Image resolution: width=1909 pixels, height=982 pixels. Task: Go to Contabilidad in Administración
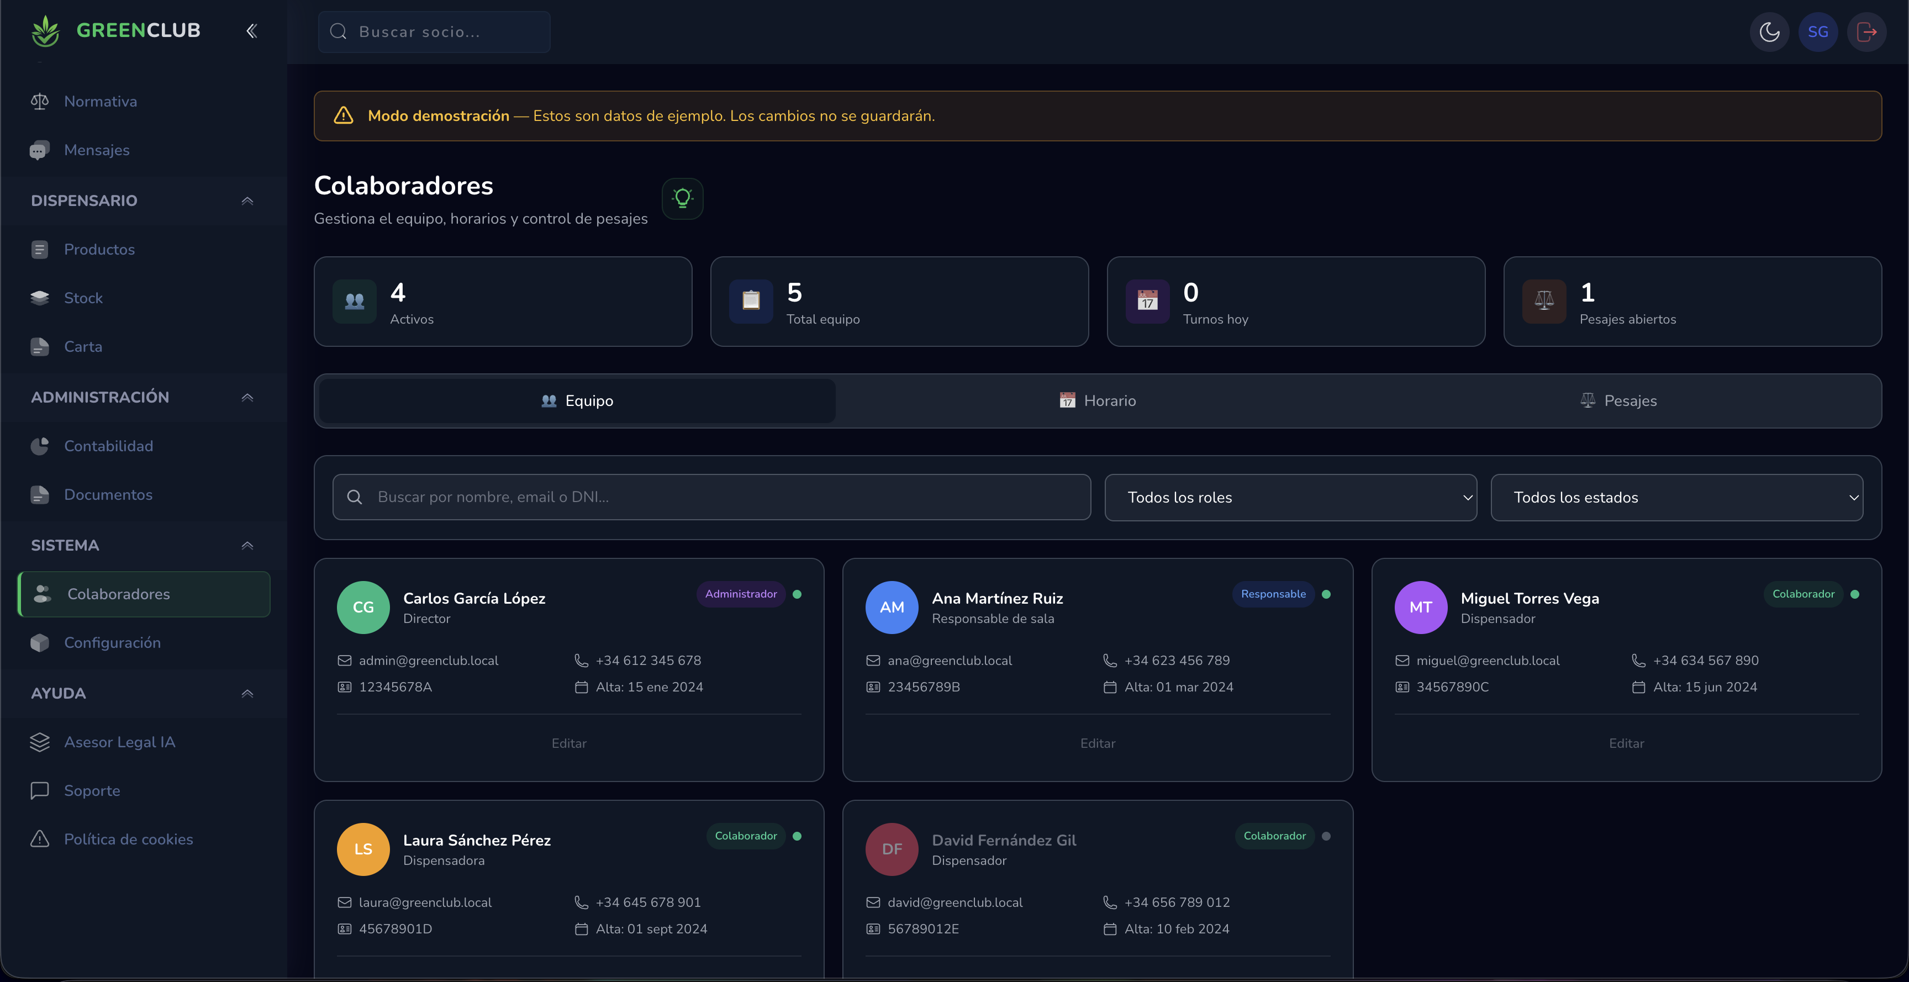[108, 445]
